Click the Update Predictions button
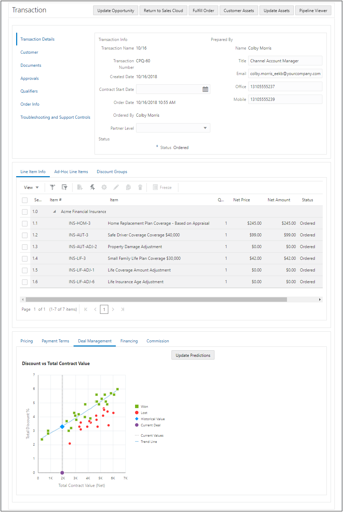343x512 pixels. point(193,355)
